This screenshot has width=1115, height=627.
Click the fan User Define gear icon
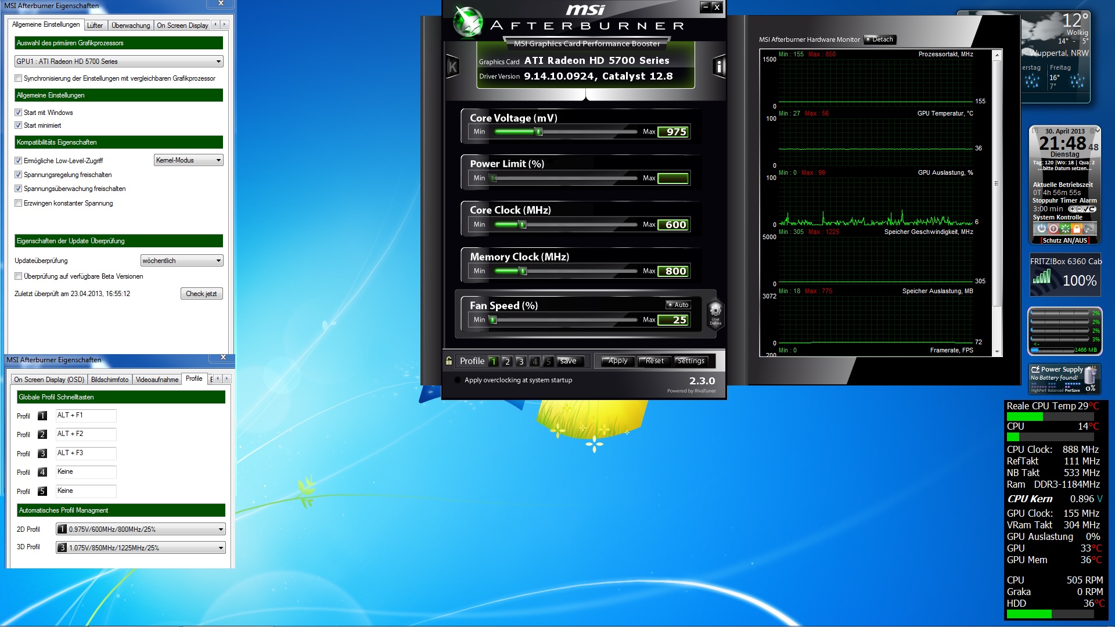click(x=715, y=312)
